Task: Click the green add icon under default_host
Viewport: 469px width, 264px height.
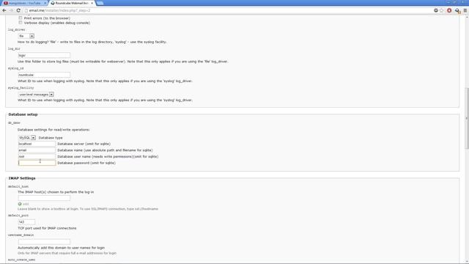Action: (20, 204)
